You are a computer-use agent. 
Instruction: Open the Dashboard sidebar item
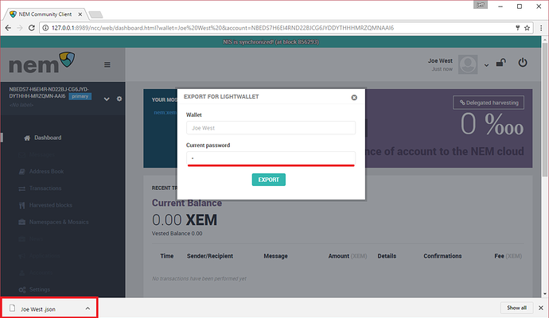point(48,138)
